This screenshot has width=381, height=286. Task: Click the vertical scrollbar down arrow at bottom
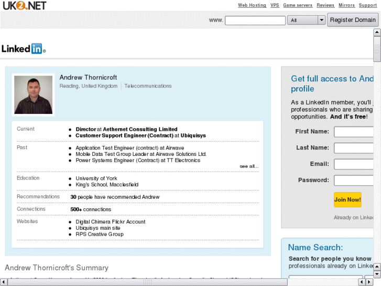377,274
